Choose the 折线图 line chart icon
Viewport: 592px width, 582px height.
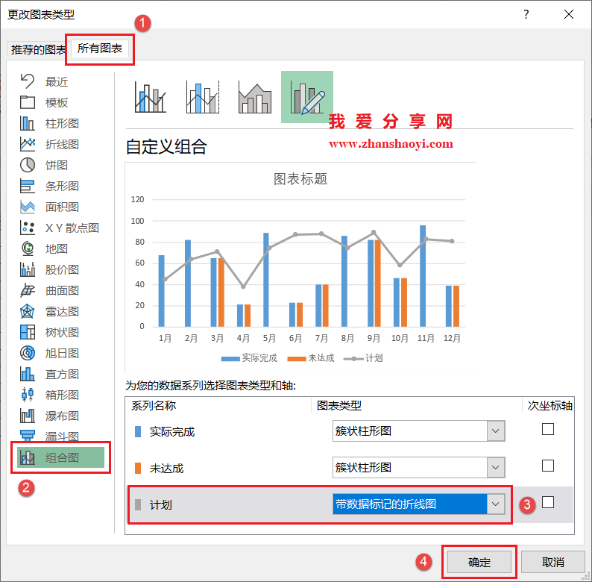click(x=27, y=144)
